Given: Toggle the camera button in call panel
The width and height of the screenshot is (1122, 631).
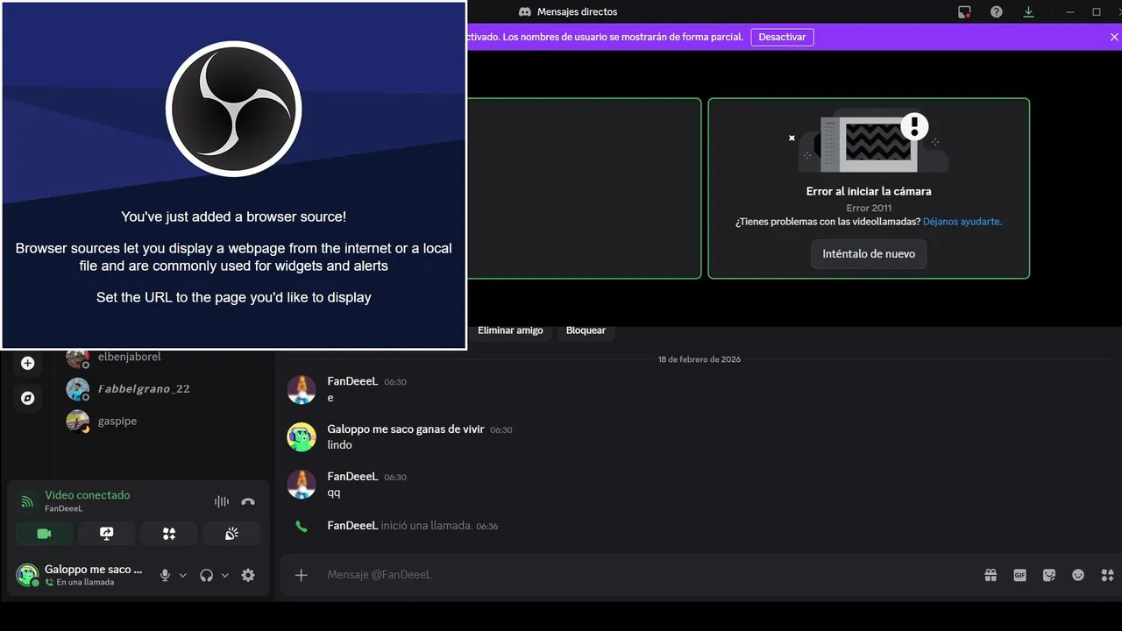Looking at the screenshot, I should coord(44,533).
